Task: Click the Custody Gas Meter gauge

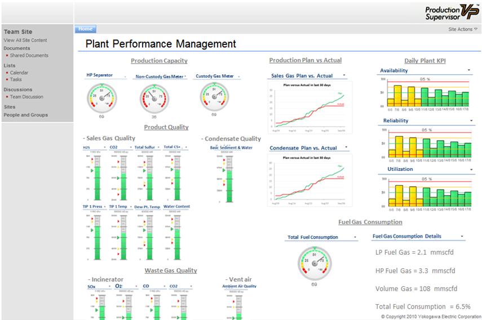Action: [214, 97]
